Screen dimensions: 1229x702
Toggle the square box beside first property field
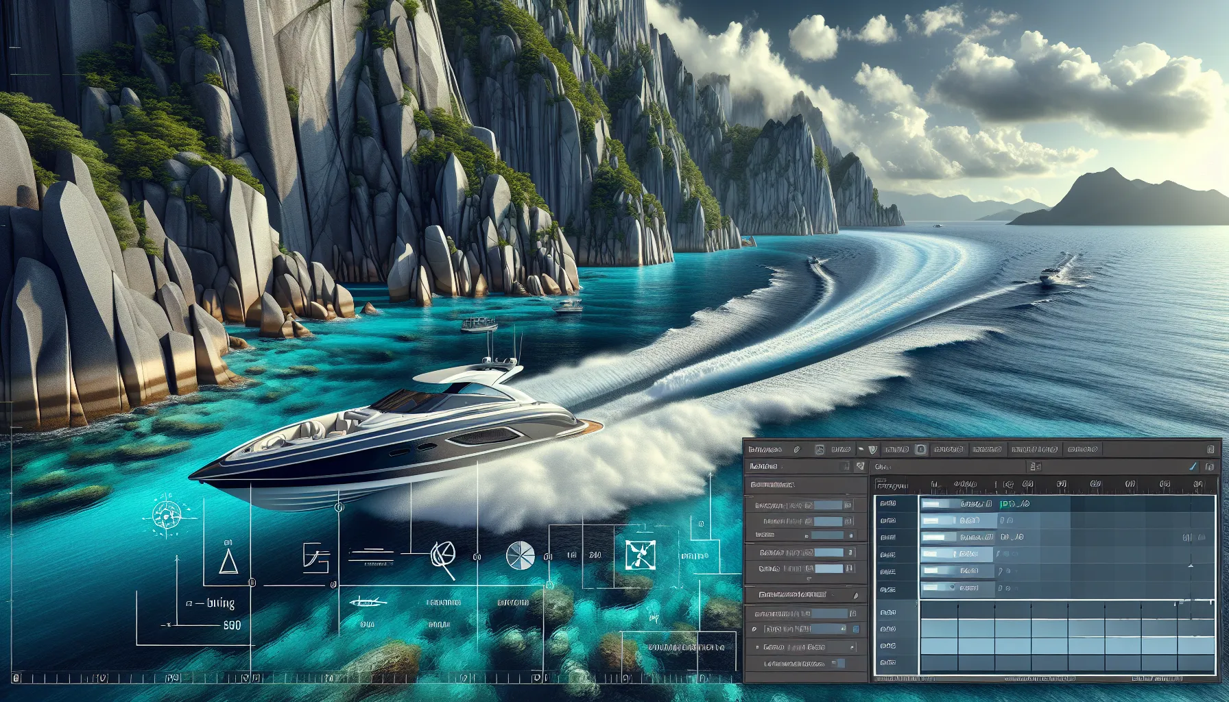[x=849, y=505]
